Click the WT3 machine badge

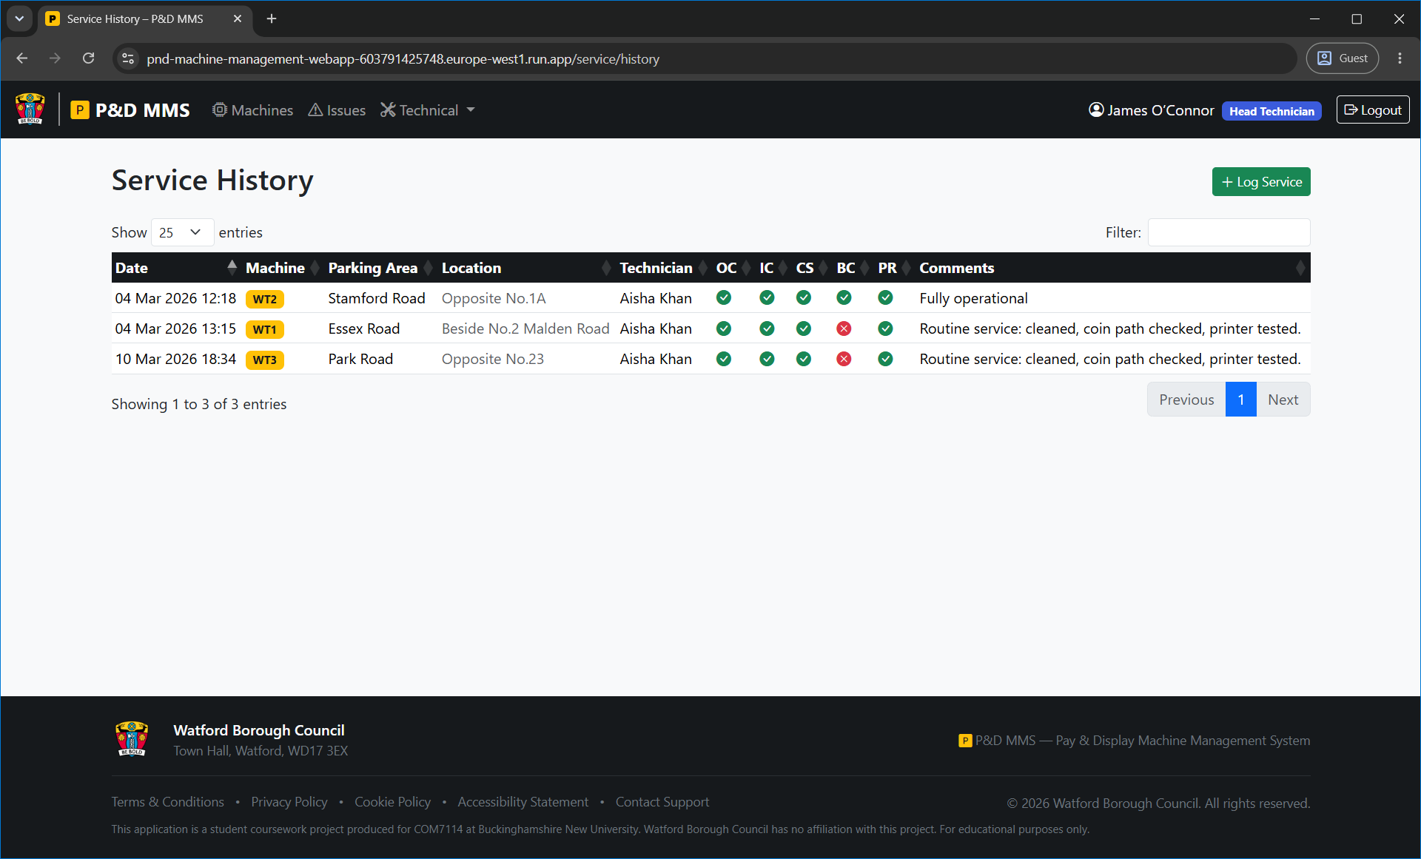[x=264, y=360]
